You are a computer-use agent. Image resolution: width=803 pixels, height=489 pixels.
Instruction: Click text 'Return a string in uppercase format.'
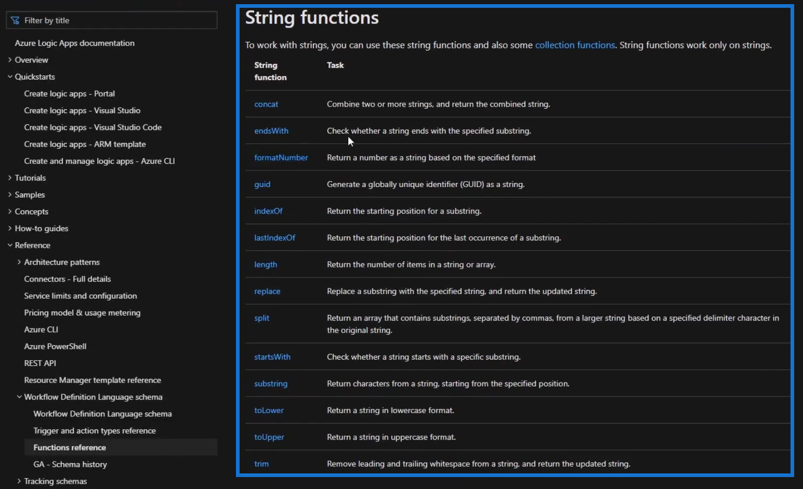point(391,438)
